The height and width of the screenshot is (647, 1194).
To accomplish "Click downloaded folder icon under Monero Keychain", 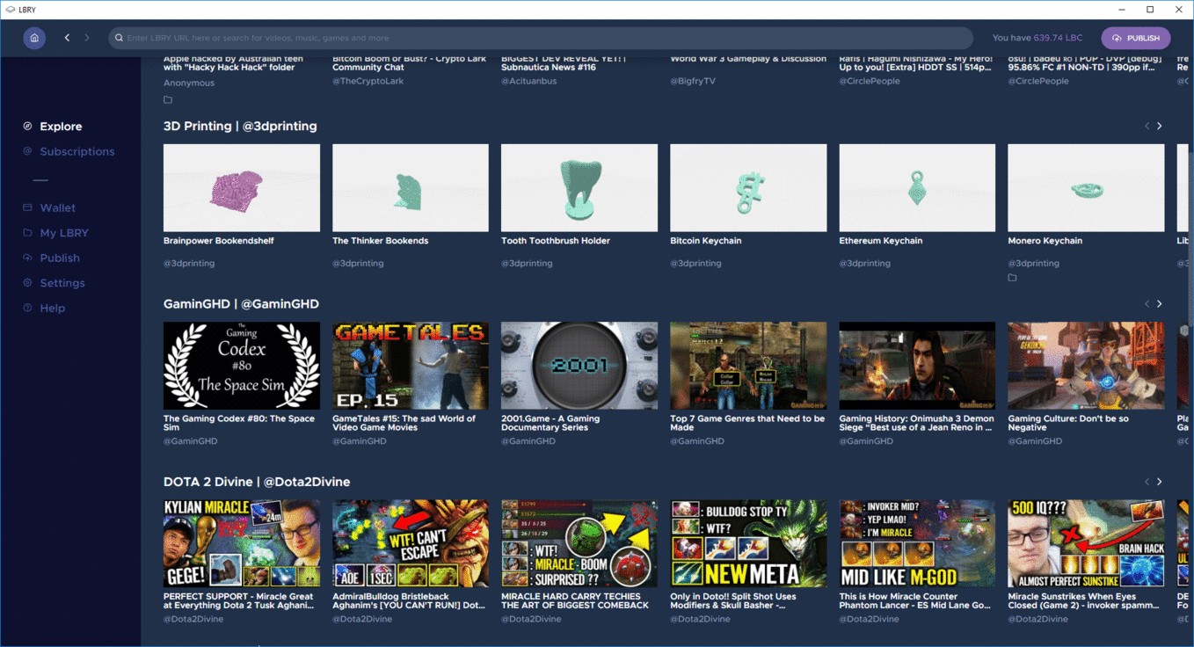I will (1012, 278).
